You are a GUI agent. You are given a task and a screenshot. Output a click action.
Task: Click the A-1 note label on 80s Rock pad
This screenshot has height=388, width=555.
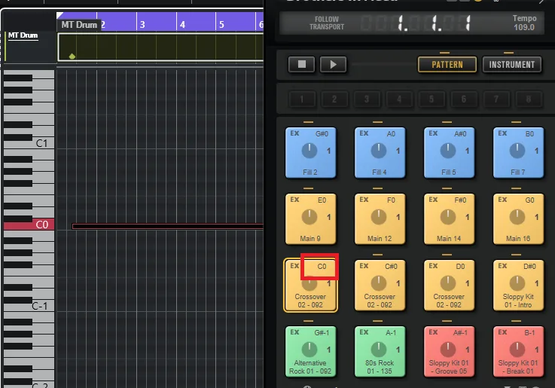(391, 332)
